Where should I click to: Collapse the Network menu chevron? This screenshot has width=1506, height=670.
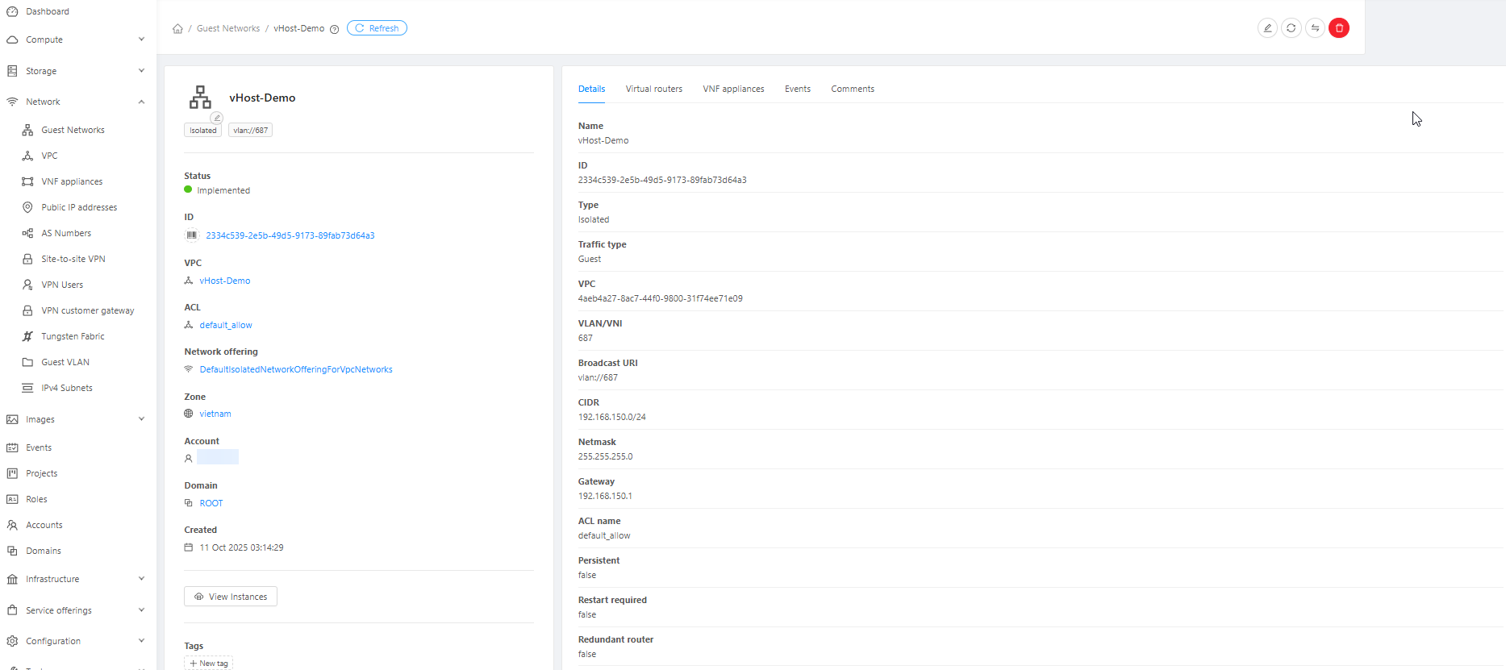click(141, 102)
